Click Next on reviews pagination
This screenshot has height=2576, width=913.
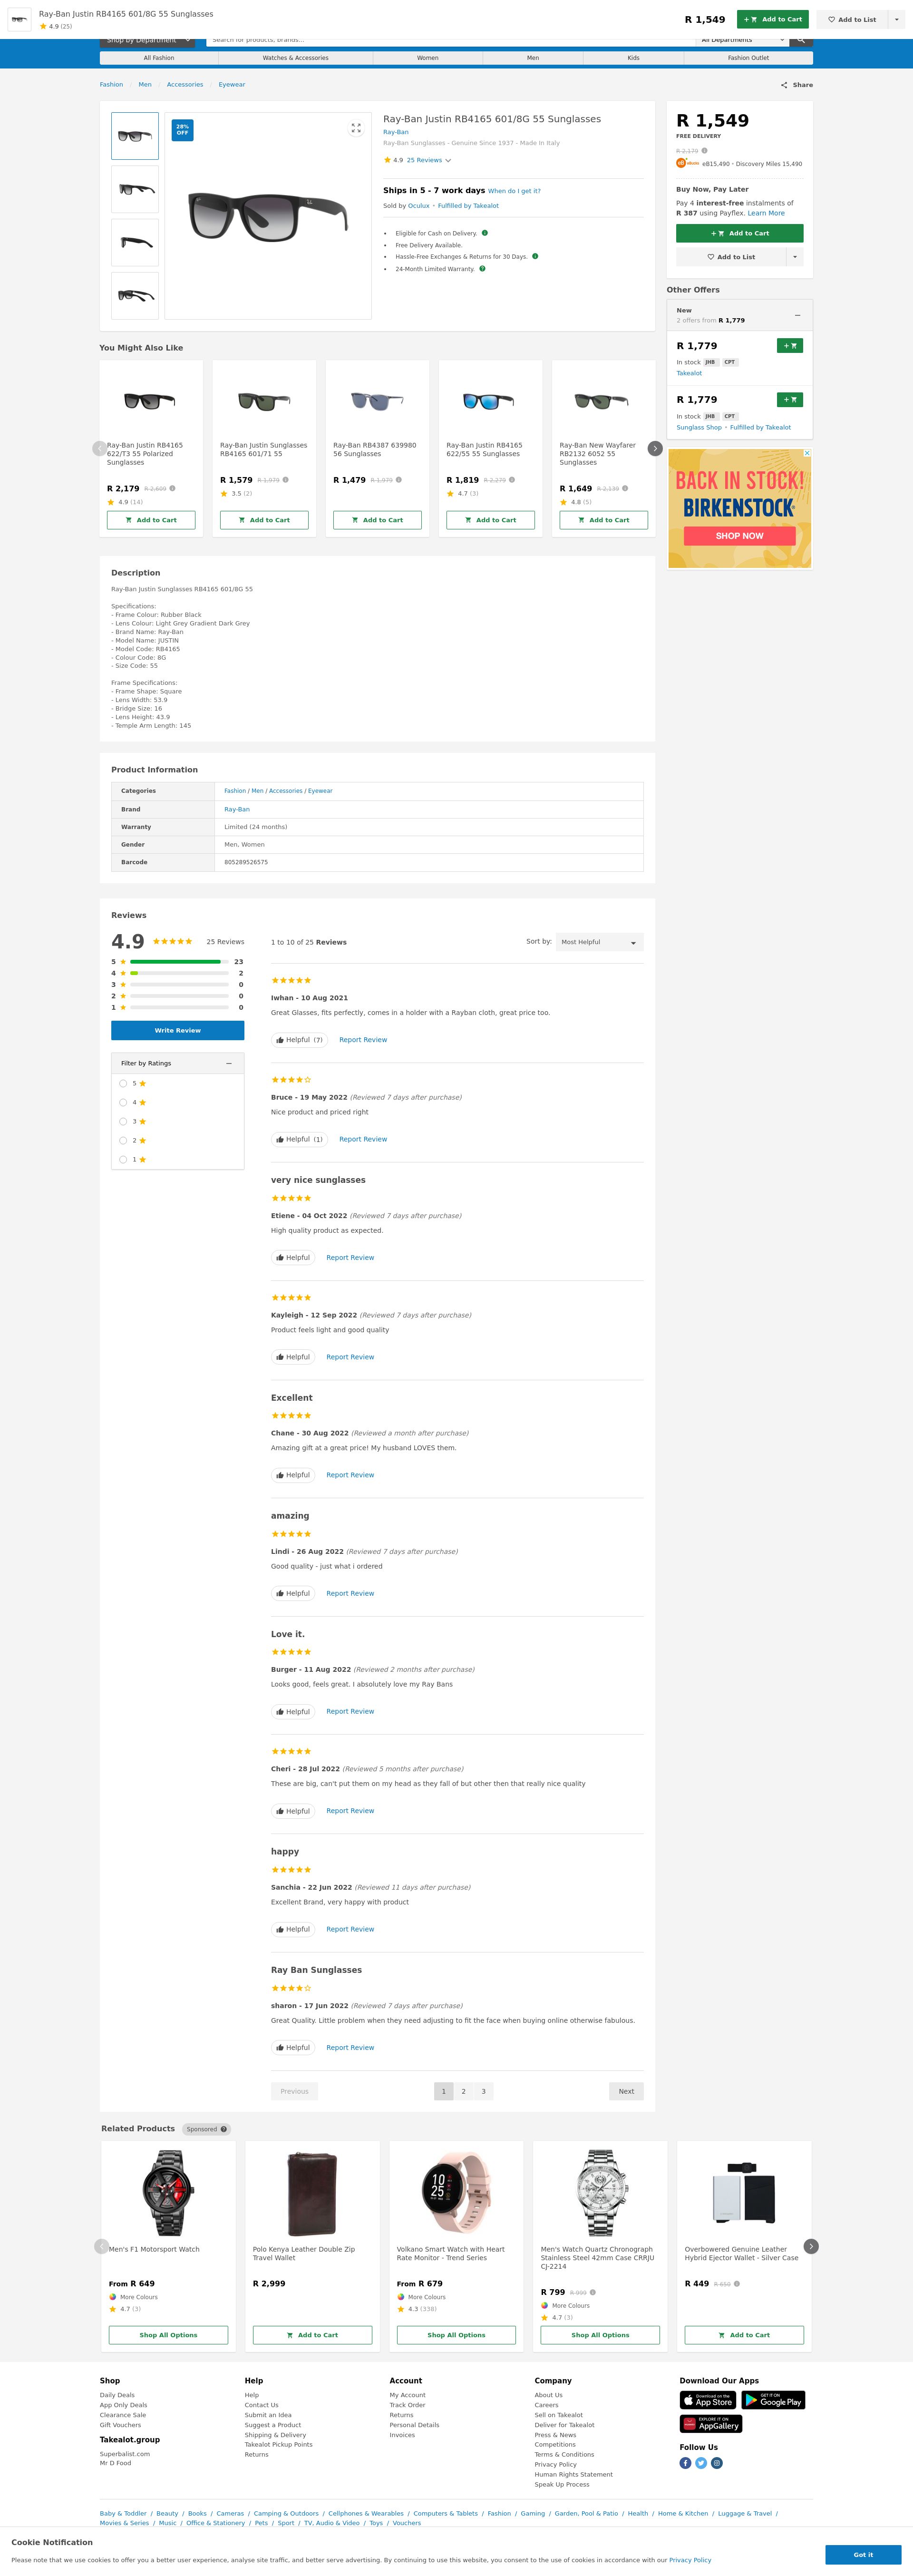pyautogui.click(x=626, y=2091)
